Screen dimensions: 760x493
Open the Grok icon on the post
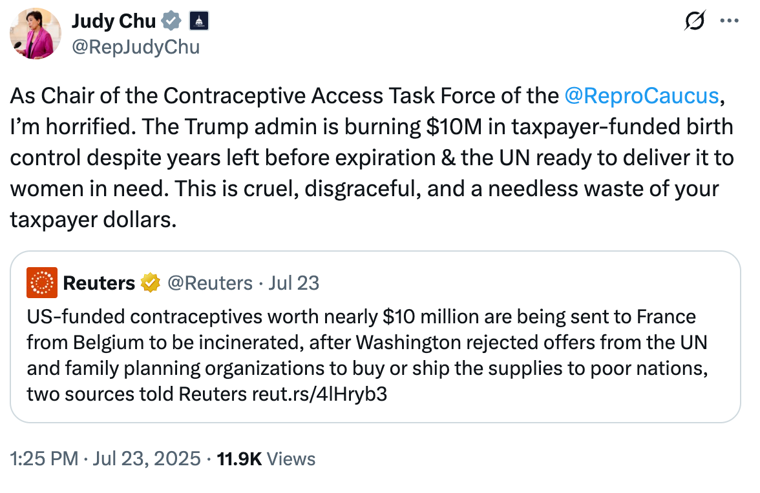694,22
